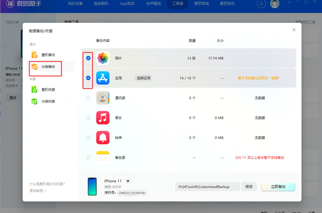The height and width of the screenshot is (213, 322).
Task: Select the 备忘录 radio checkbox
Action: [x=88, y=158]
